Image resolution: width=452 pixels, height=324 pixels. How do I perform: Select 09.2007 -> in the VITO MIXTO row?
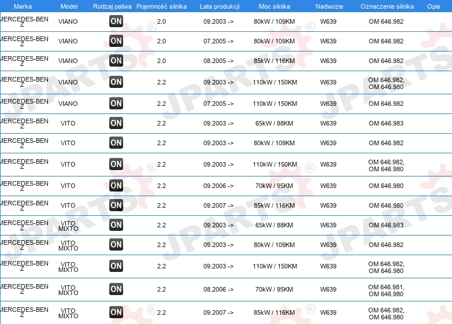(x=218, y=312)
